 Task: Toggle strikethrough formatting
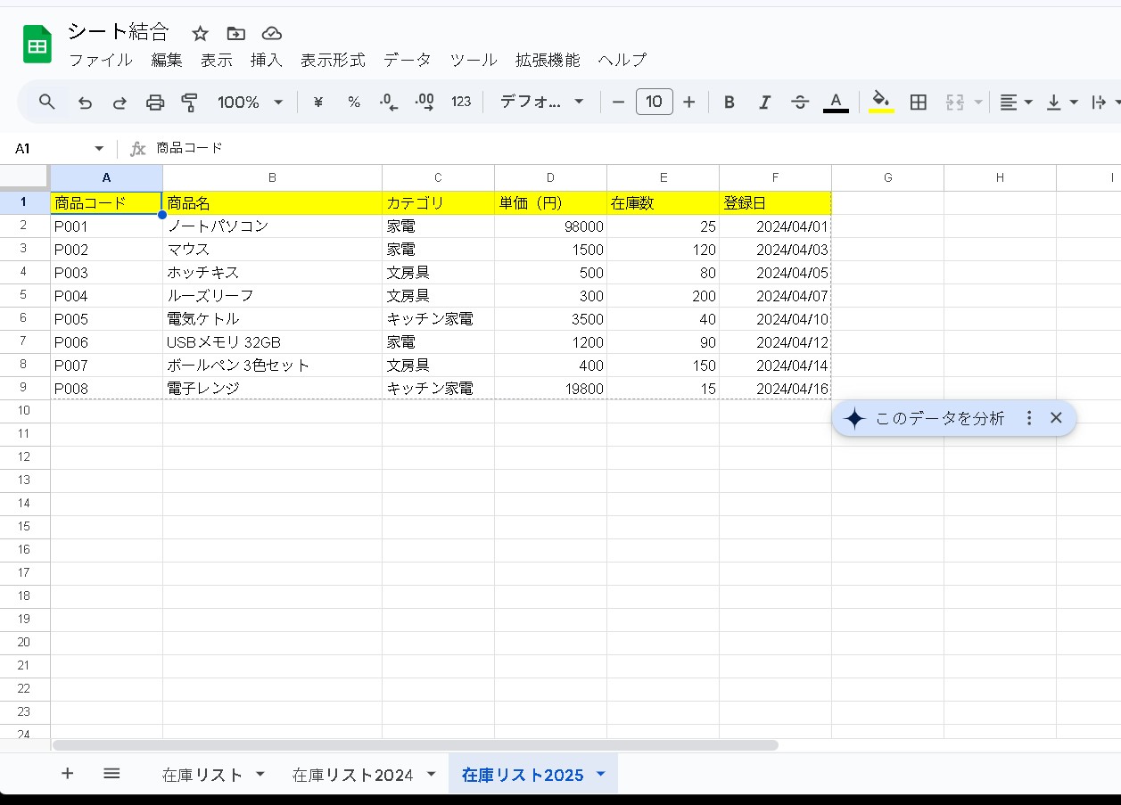(x=800, y=102)
